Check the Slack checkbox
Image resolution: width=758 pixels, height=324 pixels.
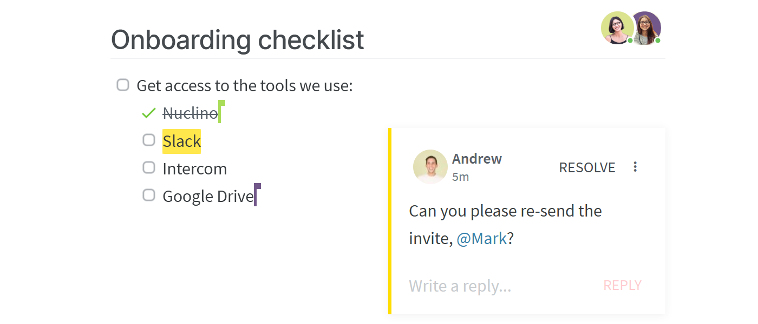tap(149, 140)
